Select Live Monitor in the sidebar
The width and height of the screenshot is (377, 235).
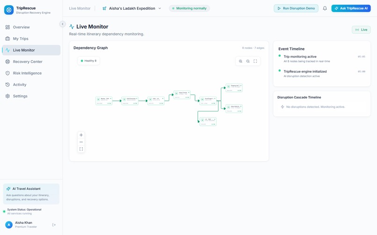pyautogui.click(x=31, y=50)
